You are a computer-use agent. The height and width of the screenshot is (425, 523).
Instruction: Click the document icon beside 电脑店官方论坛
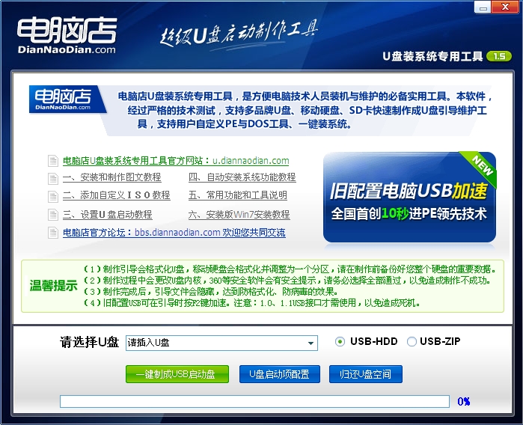(52, 232)
